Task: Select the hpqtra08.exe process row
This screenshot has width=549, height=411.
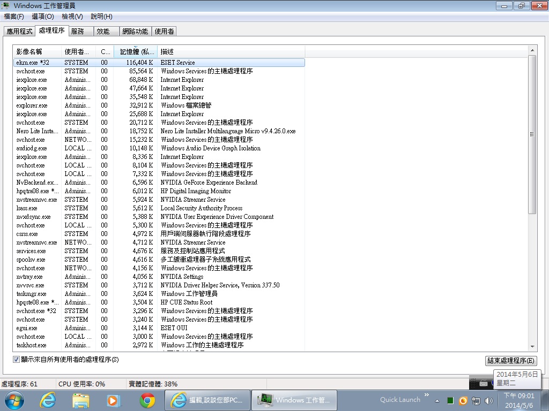Action: click(x=159, y=191)
